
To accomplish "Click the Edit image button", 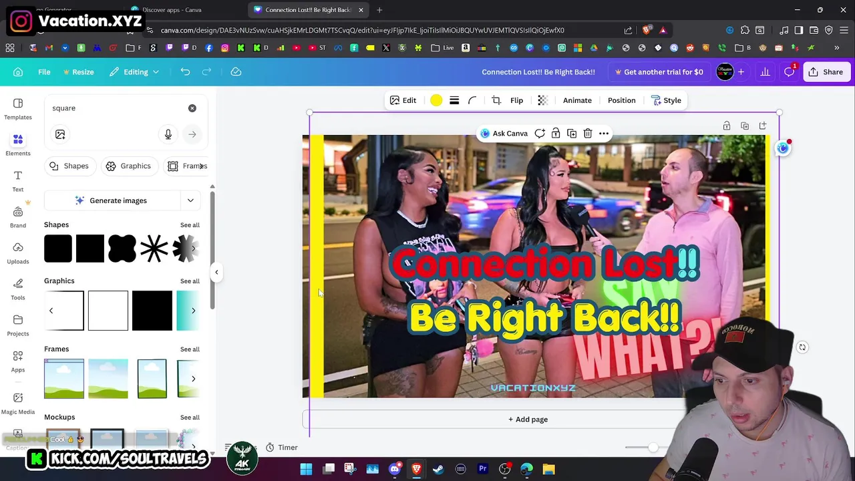I will tap(403, 100).
